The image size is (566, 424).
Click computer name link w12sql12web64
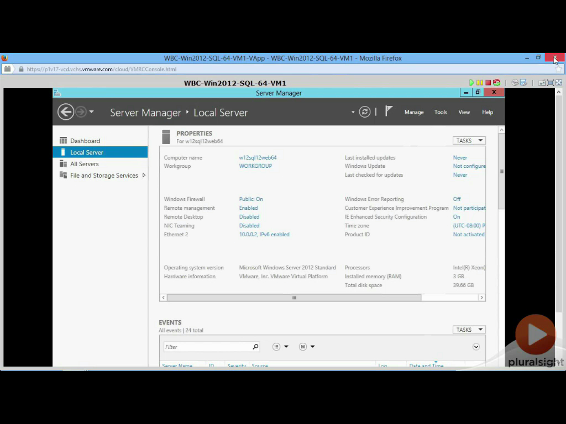click(x=258, y=158)
